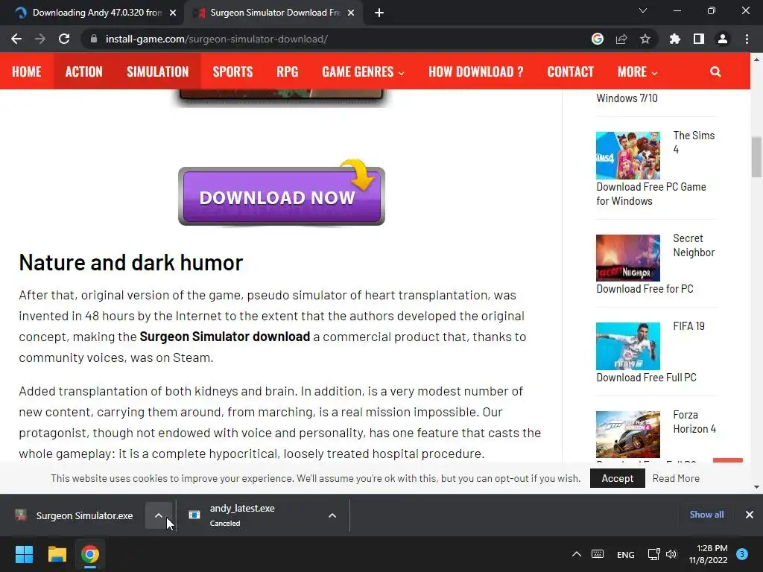Open the tab search chevron

click(x=643, y=10)
